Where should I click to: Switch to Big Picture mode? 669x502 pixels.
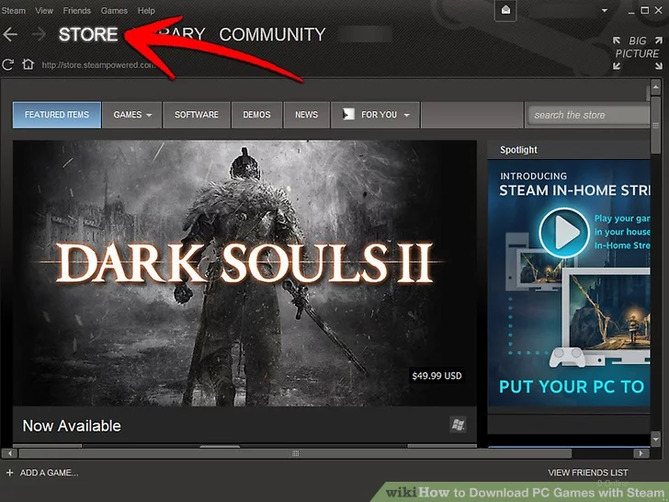click(638, 53)
